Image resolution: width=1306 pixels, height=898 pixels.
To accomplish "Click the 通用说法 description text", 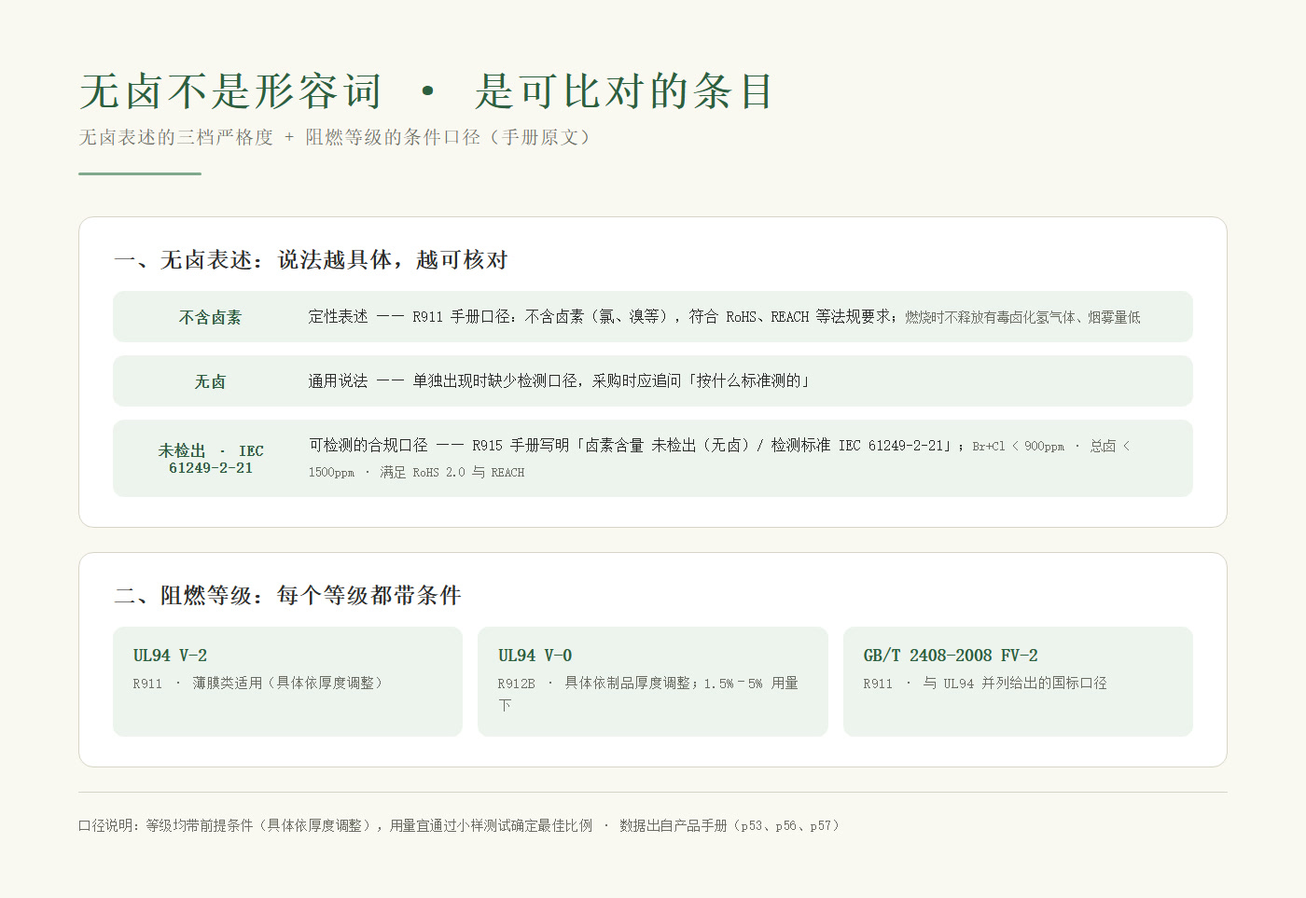I will coord(560,380).
